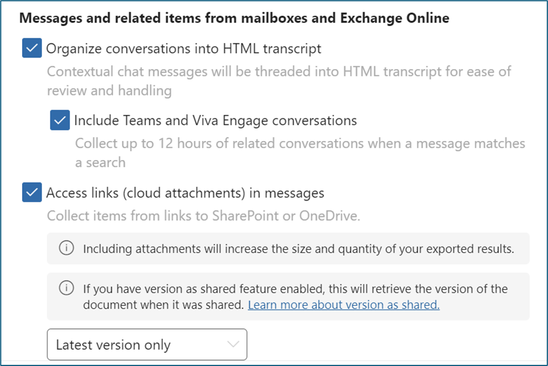Disable Access links (cloud attachments) checkbox
Image resolution: width=548 pixels, height=366 pixels.
[32, 193]
